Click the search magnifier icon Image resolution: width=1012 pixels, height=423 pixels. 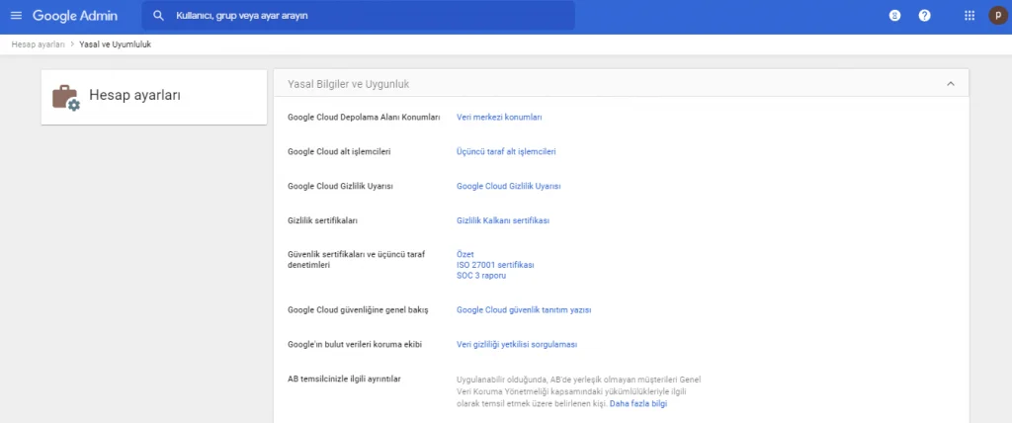pos(158,16)
